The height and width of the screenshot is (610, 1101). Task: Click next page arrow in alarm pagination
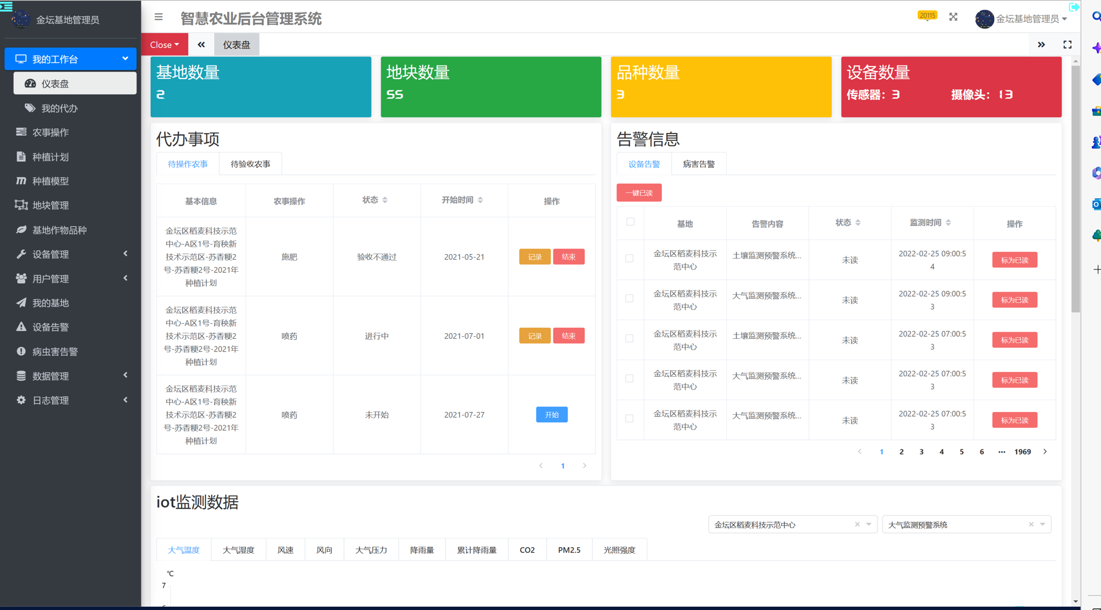(1045, 452)
